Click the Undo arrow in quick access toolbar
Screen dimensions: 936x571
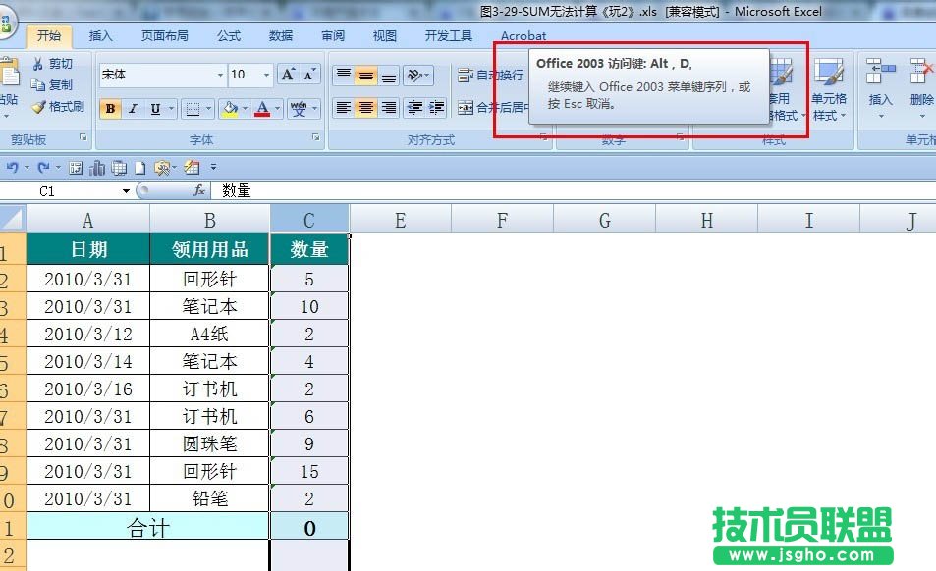[12, 168]
